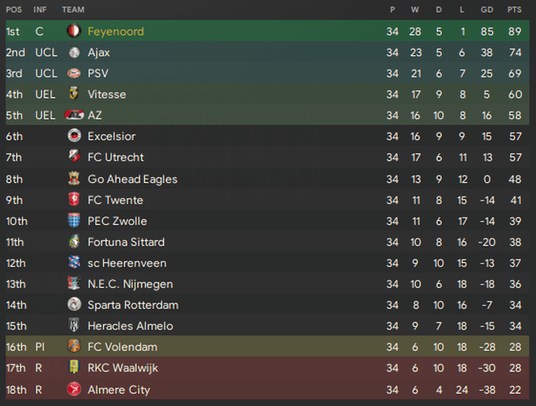Open the Sparta Rotterdam team name
Screen dimensions: 536x406
[x=133, y=305]
